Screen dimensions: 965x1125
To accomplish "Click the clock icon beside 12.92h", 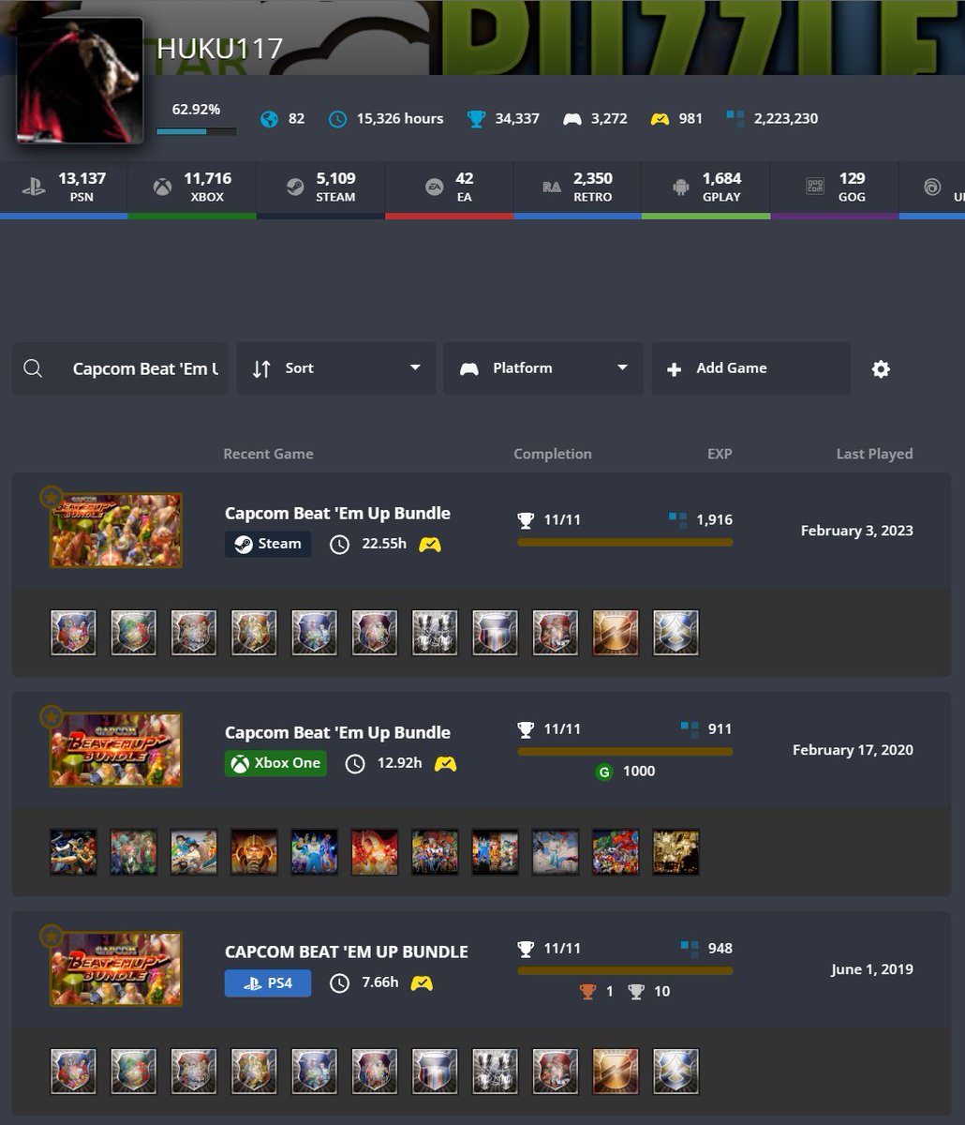I will (x=355, y=763).
